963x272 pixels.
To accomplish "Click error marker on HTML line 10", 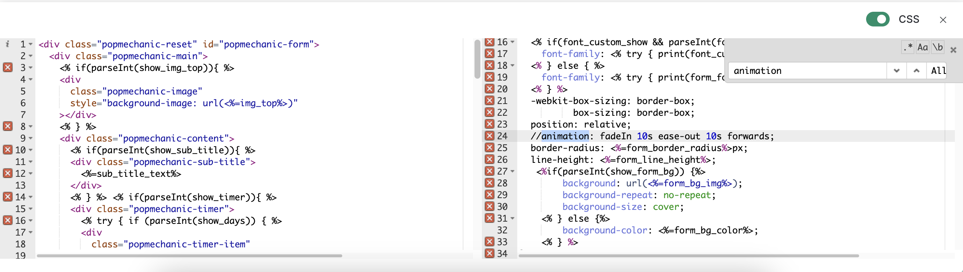I will pos(8,150).
